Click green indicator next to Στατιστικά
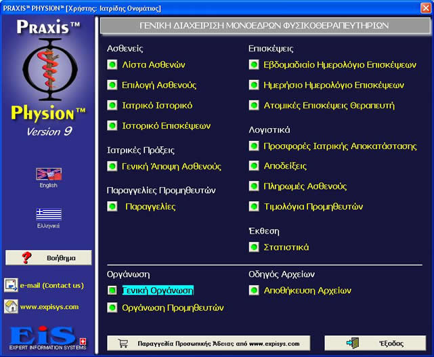 pos(254,247)
